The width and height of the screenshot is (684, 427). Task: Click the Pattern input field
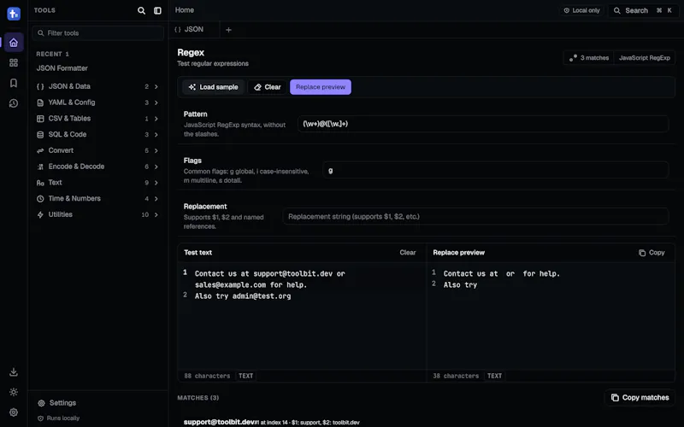483,124
